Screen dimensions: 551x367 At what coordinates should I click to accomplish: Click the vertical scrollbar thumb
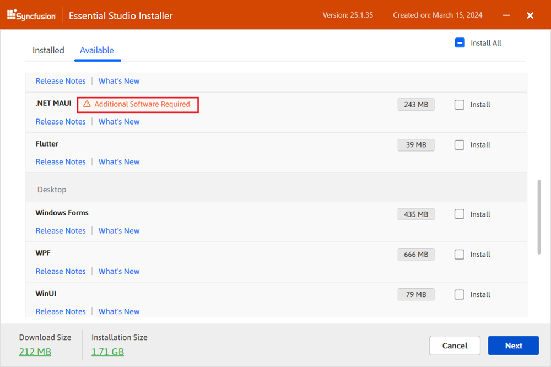point(539,216)
